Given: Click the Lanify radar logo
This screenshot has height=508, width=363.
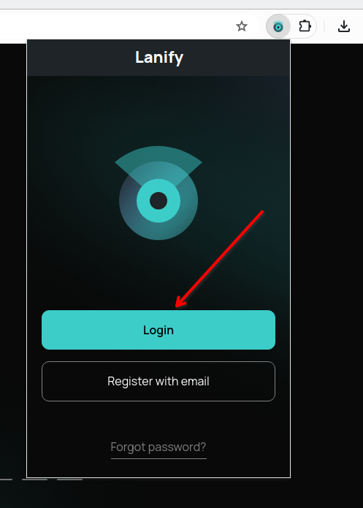Looking at the screenshot, I should pos(158,193).
